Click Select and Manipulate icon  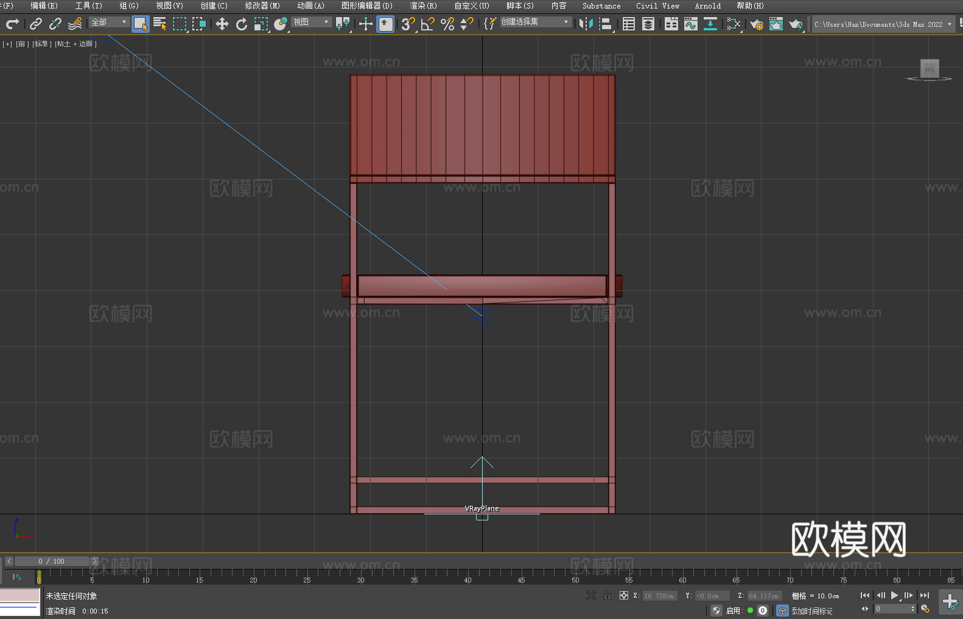click(366, 24)
